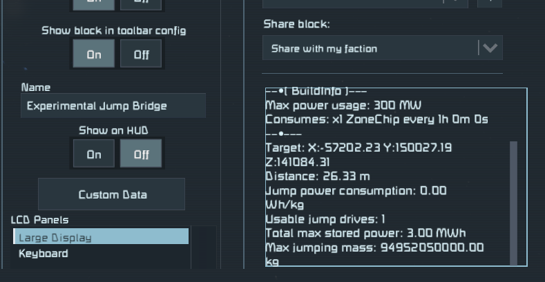Turn off Show block in toolbar config
The width and height of the screenshot is (545, 282).
pyautogui.click(x=141, y=54)
